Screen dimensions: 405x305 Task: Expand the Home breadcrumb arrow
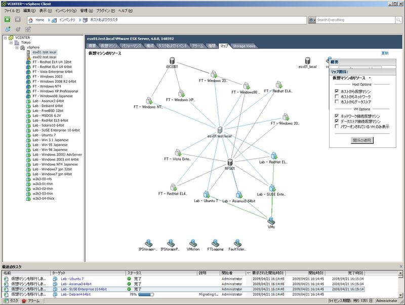click(49, 20)
